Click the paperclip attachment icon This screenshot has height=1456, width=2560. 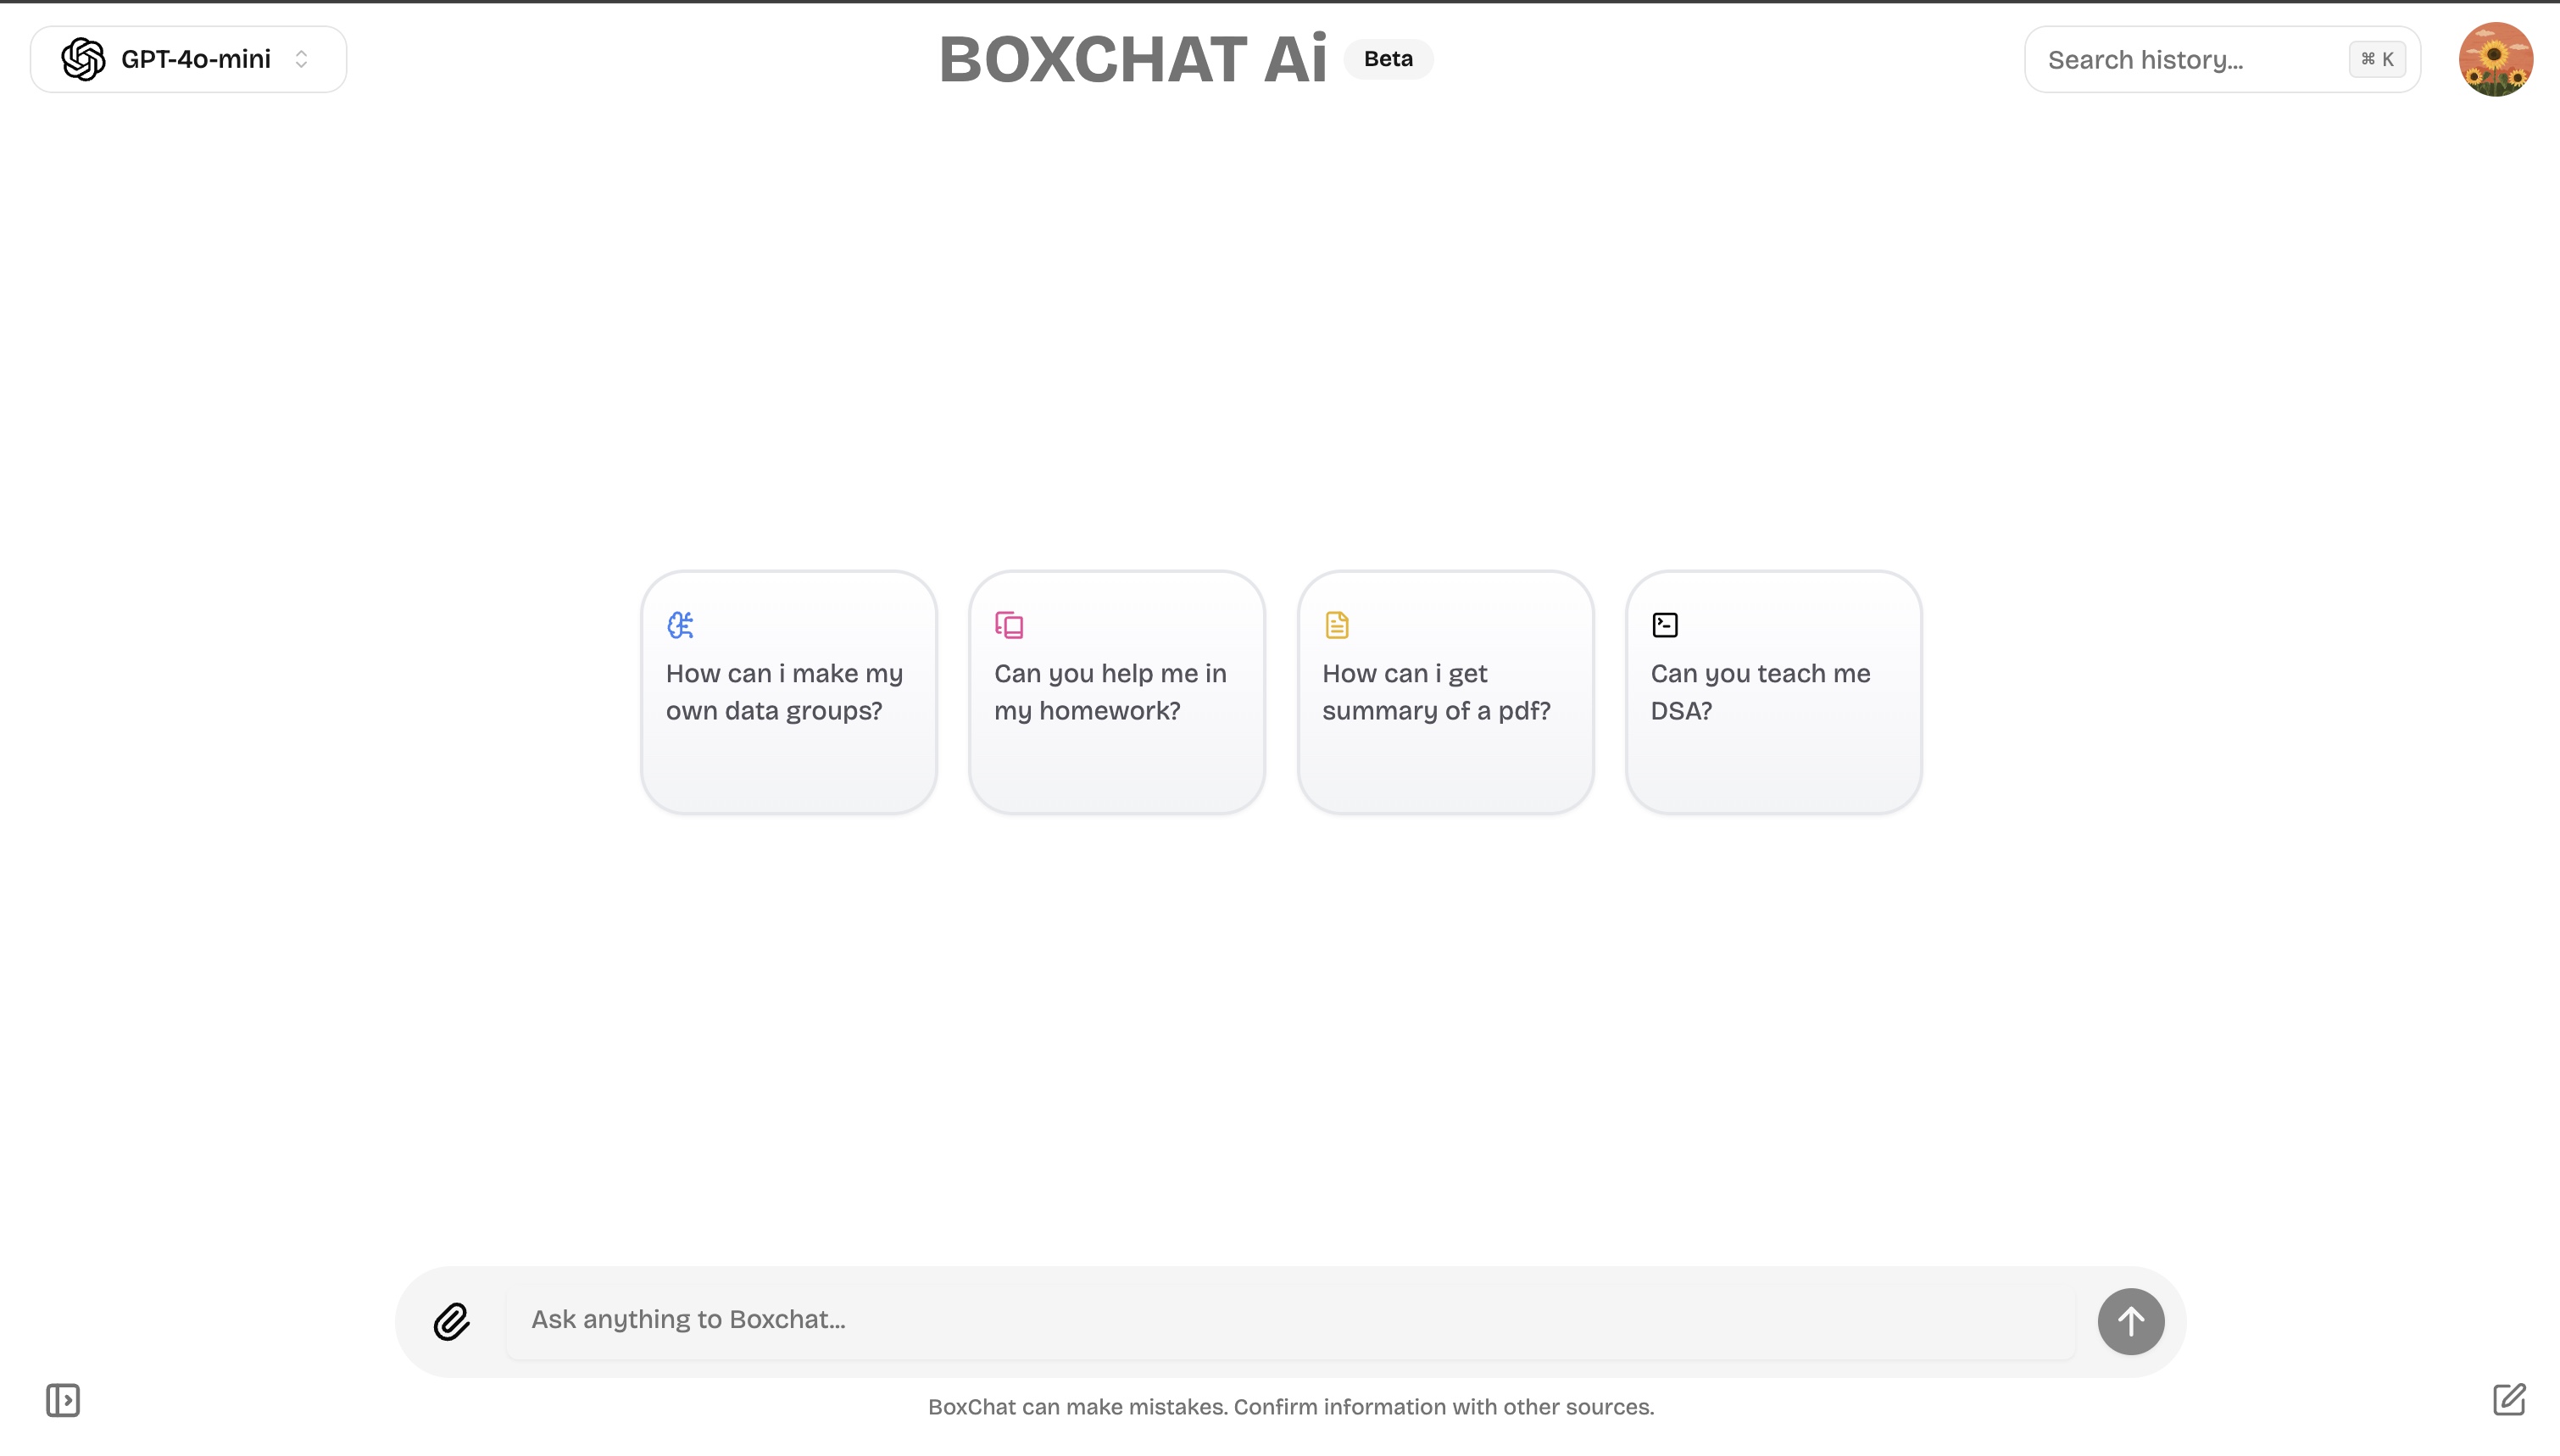pos(452,1321)
